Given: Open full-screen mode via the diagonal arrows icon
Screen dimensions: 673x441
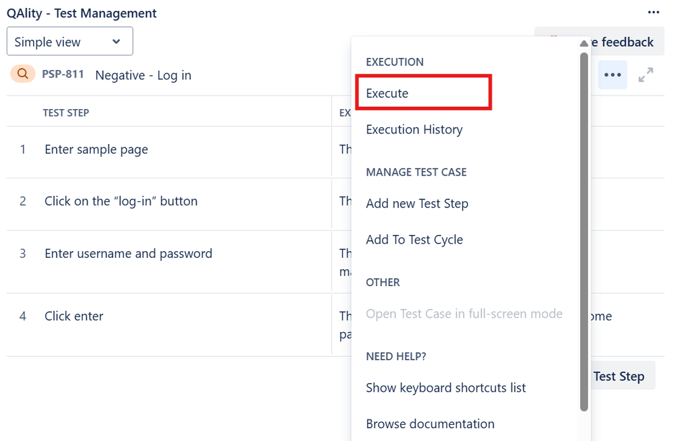Looking at the screenshot, I should coord(646,75).
